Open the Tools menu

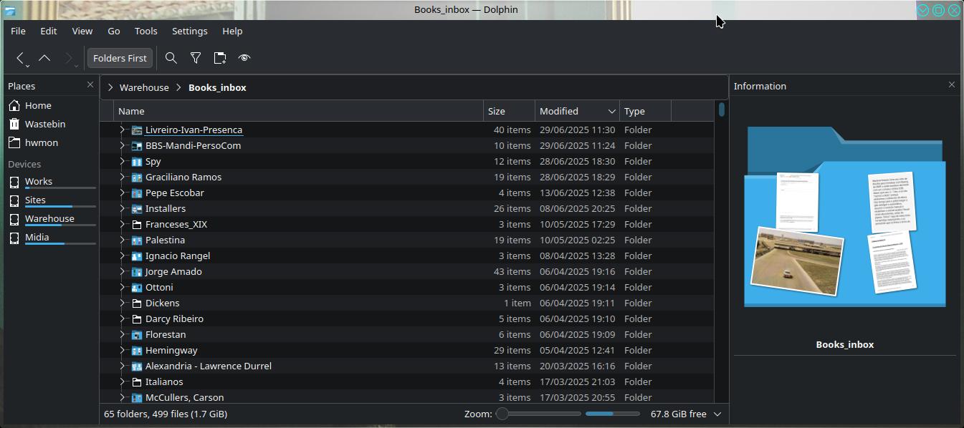pyautogui.click(x=146, y=31)
